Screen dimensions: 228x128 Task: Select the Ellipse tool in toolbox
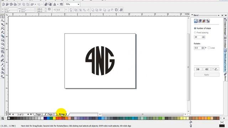(2, 44)
